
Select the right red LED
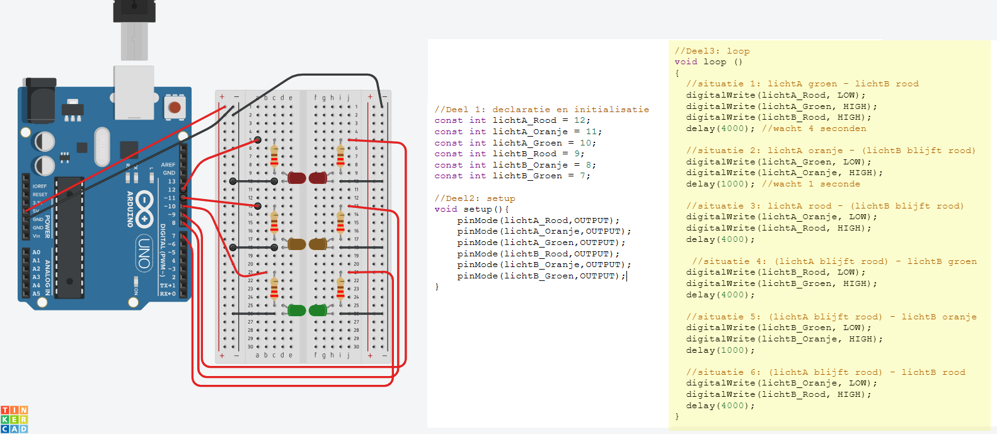click(x=318, y=178)
